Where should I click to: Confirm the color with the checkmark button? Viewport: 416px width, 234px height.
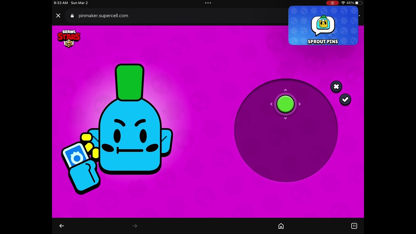345,99
